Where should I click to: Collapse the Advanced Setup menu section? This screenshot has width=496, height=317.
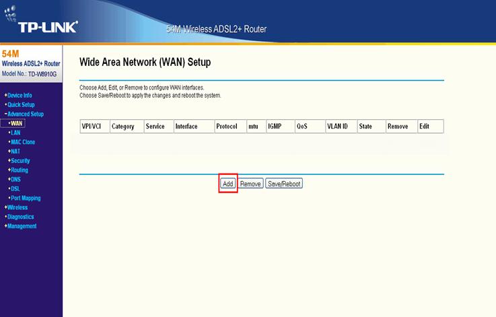tap(26, 114)
